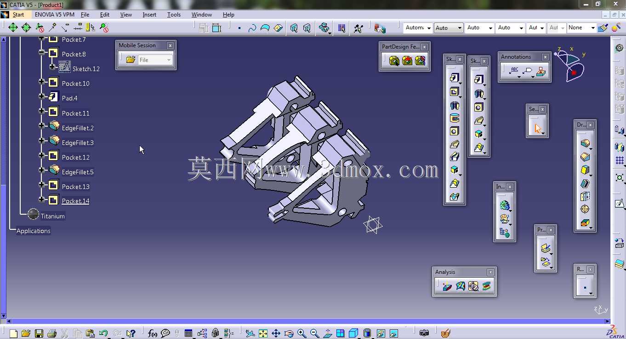The height and width of the screenshot is (339, 626).
Task: Open the Tools menu
Action: point(174,15)
